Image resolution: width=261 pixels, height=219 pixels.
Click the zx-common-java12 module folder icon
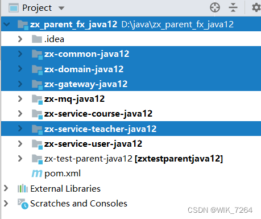pos(37,55)
